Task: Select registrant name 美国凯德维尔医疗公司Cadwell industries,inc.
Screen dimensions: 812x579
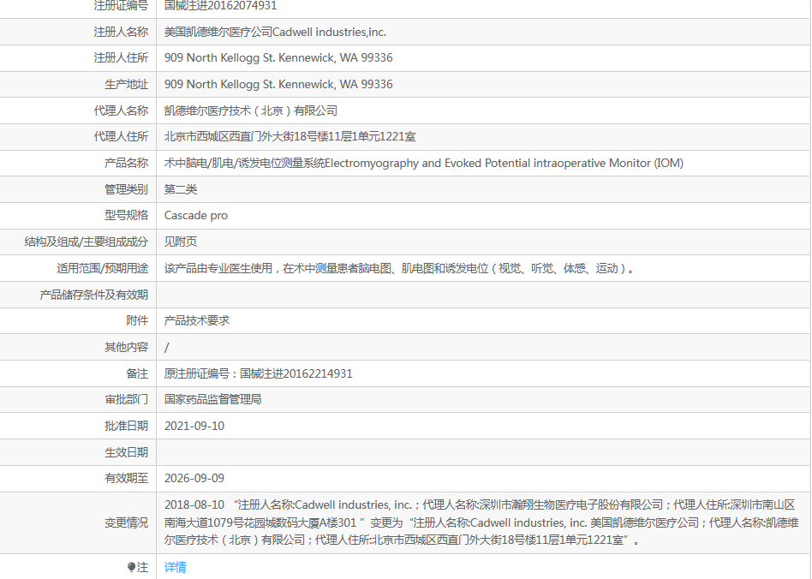Action: pyautogui.click(x=275, y=32)
